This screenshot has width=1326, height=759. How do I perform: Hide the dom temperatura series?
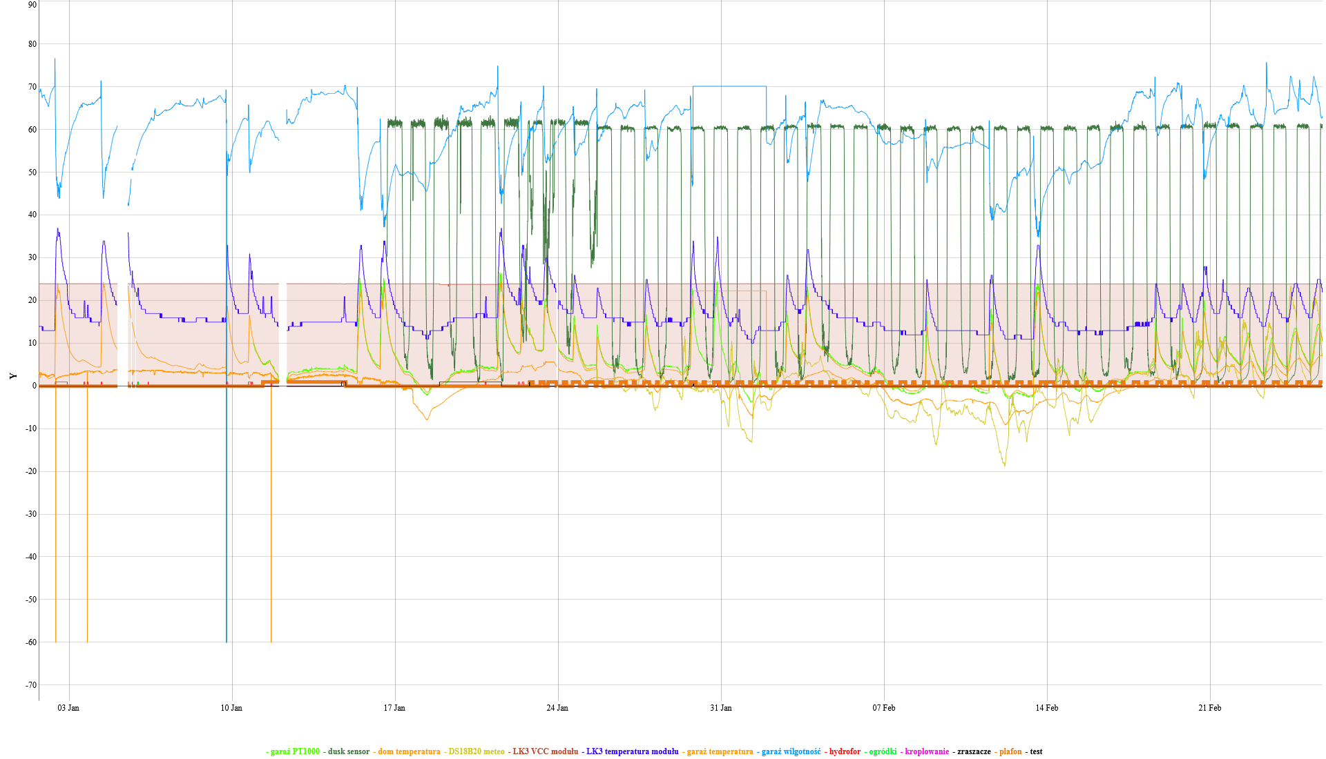408,751
